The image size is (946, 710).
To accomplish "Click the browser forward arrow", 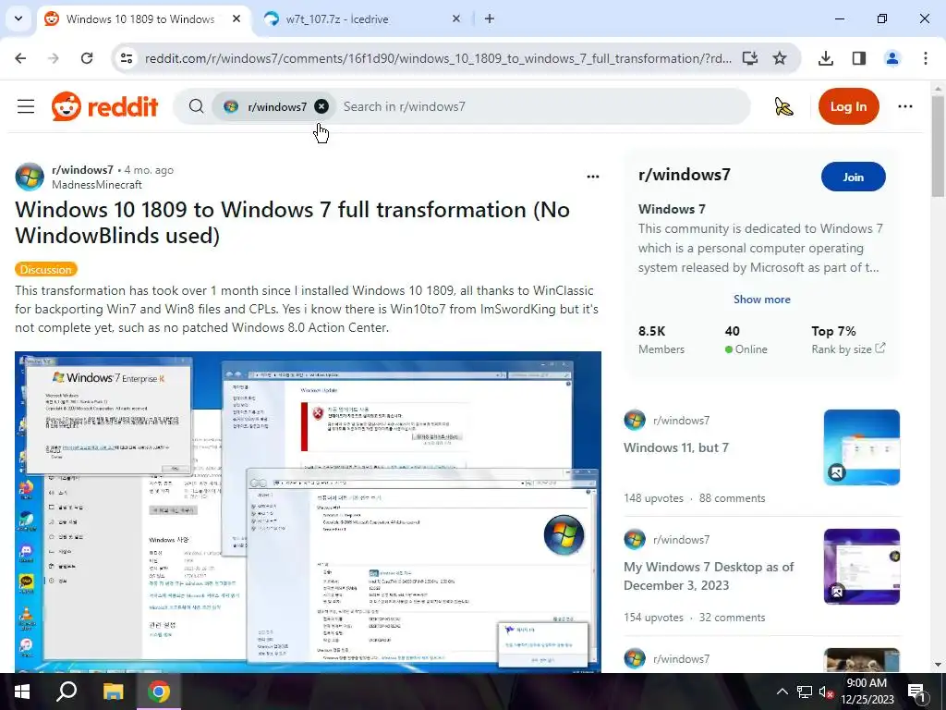I will pos(54,58).
